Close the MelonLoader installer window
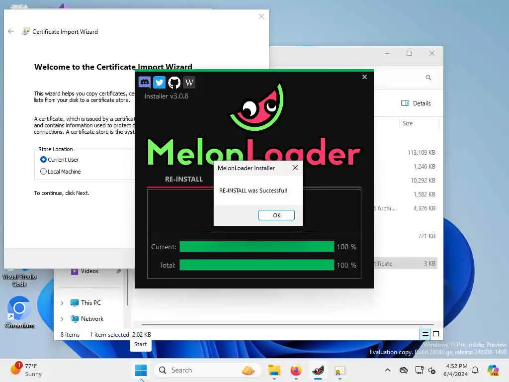 click(364, 77)
